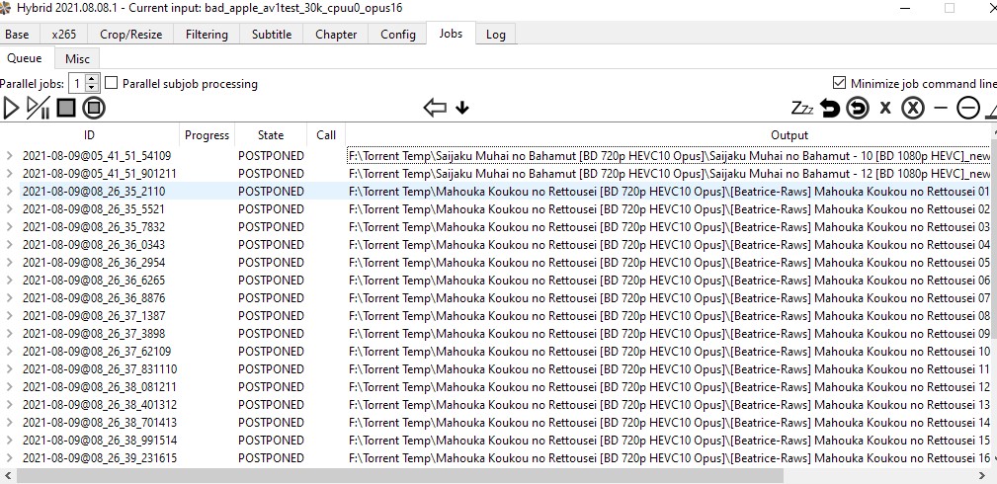Click the circled minus icon

[x=967, y=108]
